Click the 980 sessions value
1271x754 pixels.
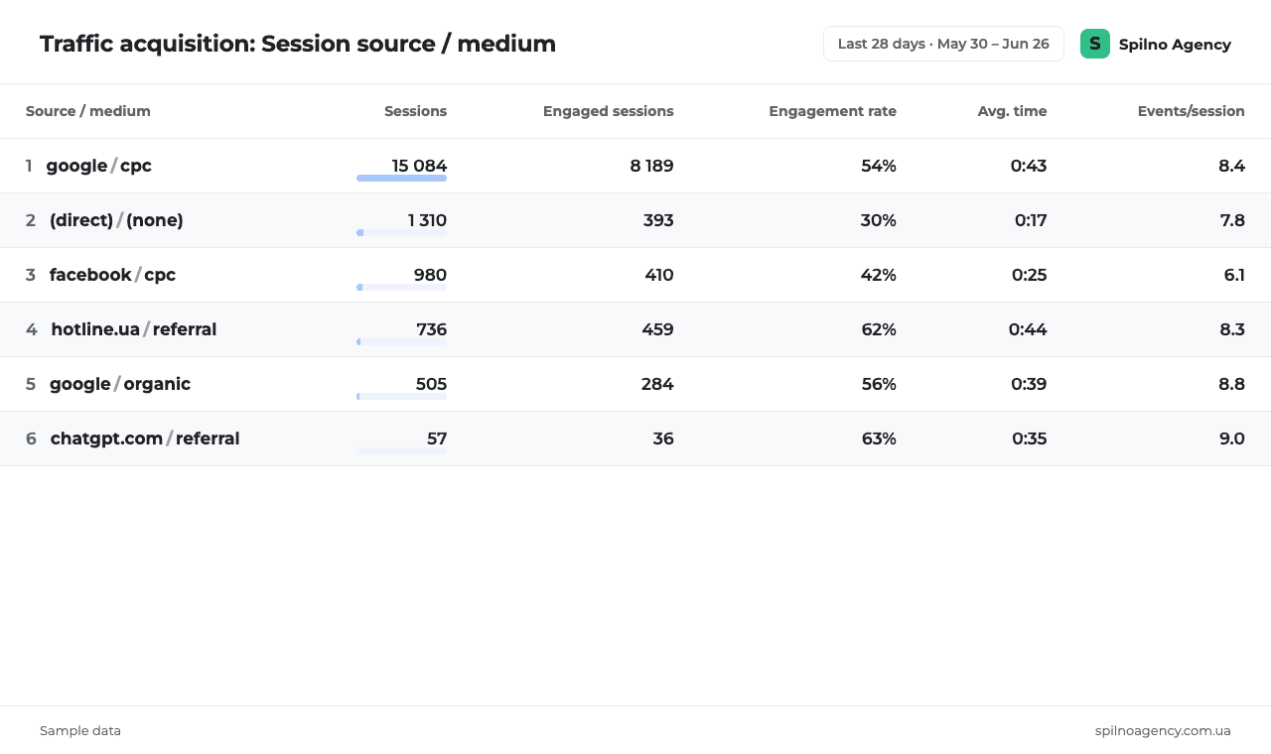430,275
